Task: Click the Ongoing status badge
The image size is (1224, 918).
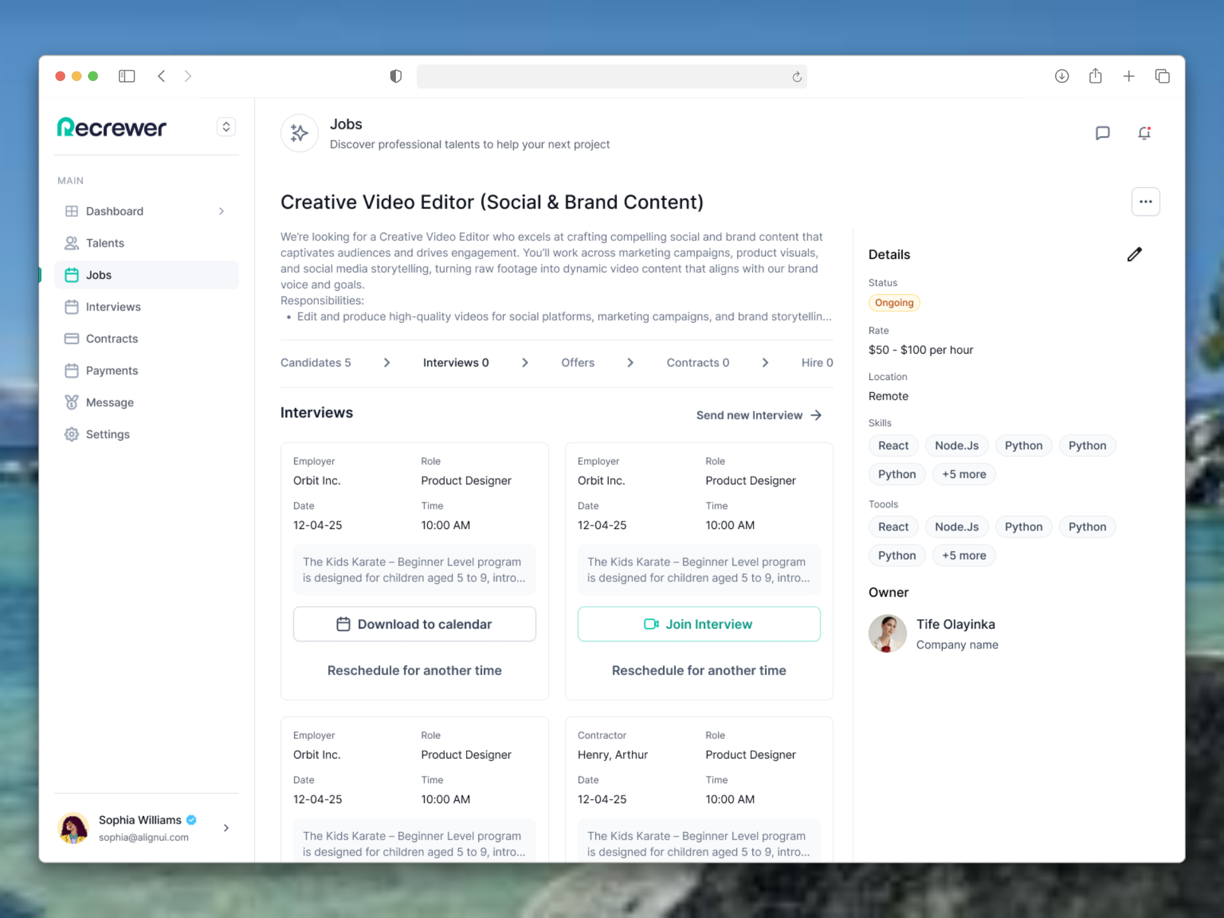Action: point(894,302)
